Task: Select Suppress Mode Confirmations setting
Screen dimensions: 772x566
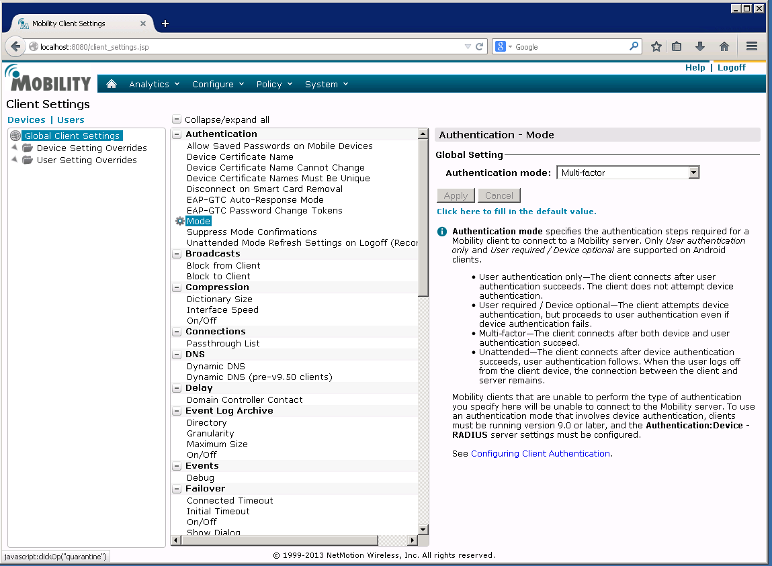Action: [x=251, y=232]
